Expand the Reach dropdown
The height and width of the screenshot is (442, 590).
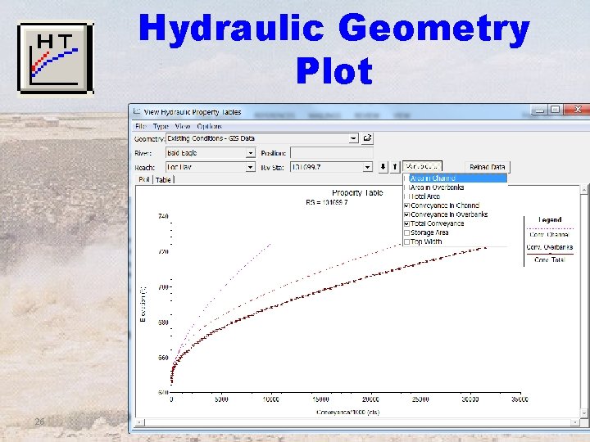[x=250, y=167]
